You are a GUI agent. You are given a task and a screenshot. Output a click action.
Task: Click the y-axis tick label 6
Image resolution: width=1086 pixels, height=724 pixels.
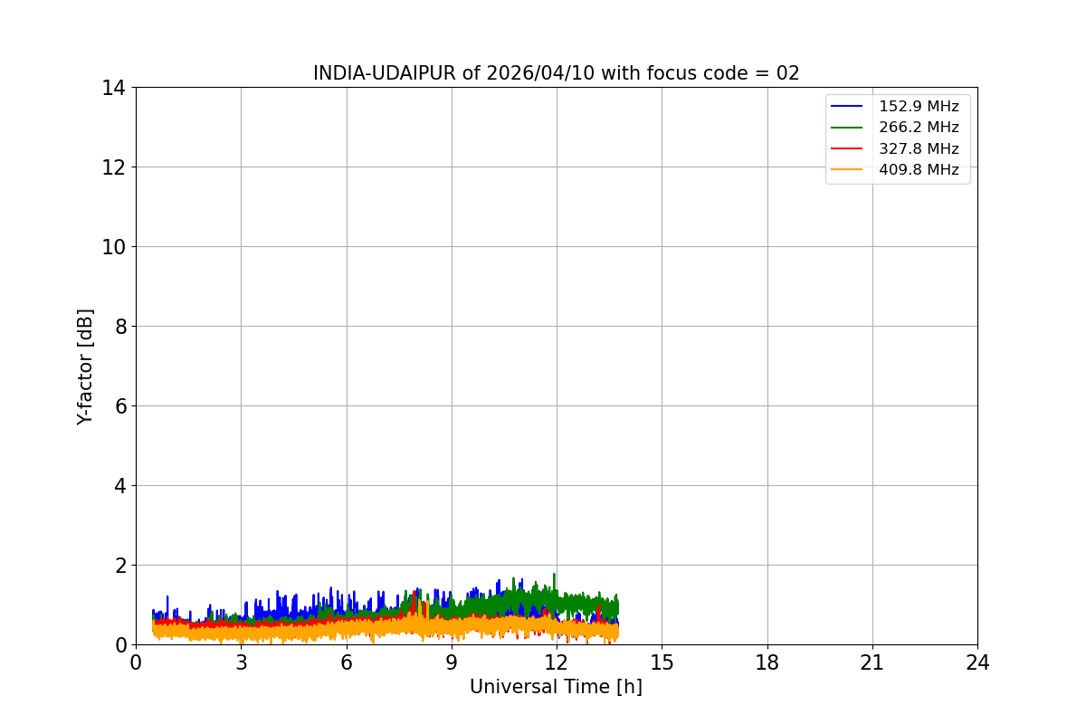click(119, 406)
